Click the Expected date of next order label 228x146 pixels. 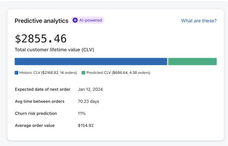tap(43, 89)
